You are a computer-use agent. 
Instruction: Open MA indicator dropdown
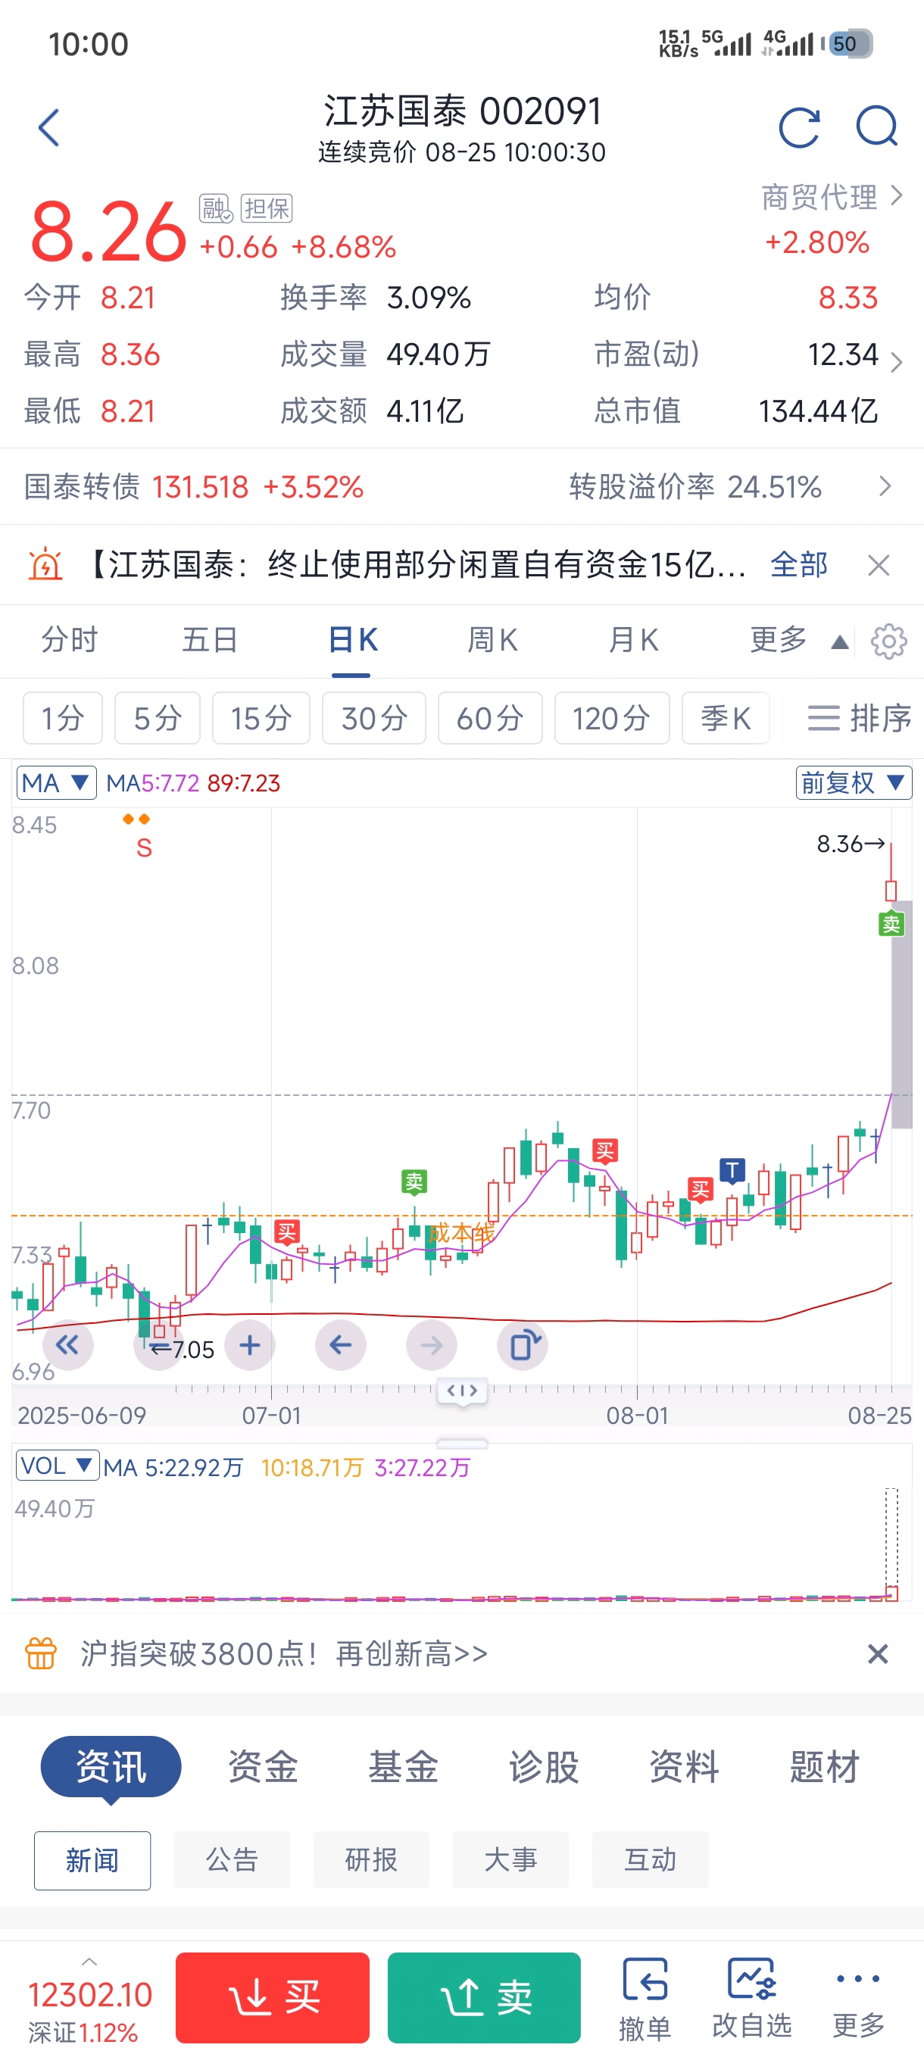(x=57, y=783)
